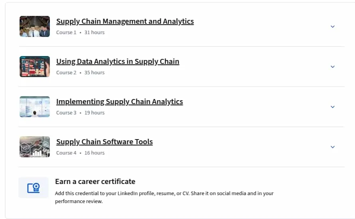Expand Implementing Supply Chain Analytics details chevron
The height and width of the screenshot is (219, 355).
(333, 107)
